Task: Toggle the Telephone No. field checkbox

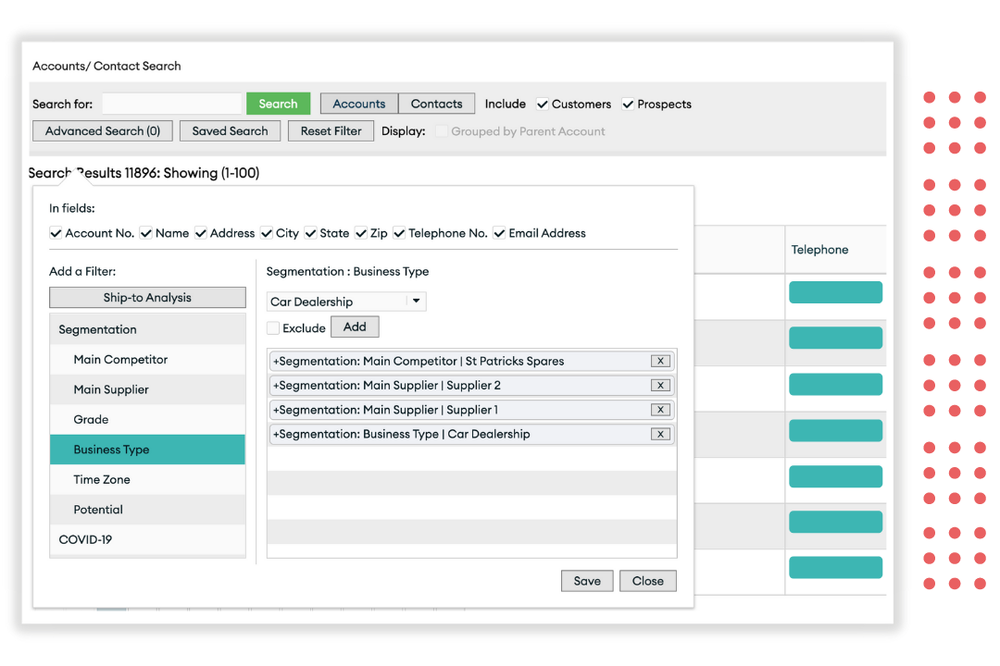Action: click(399, 233)
